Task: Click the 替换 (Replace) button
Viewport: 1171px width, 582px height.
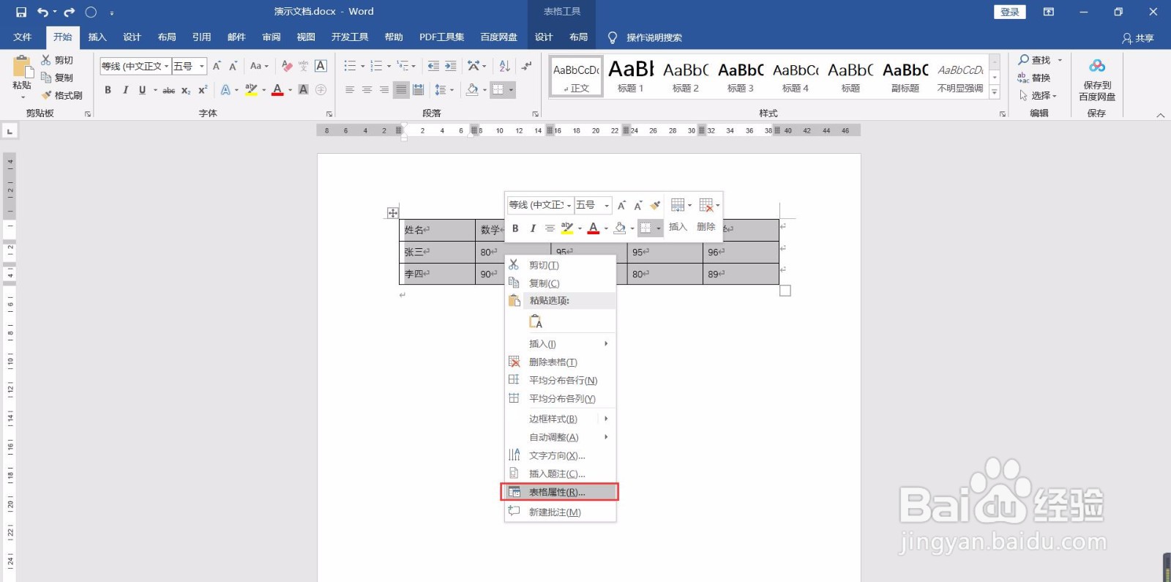Action: (x=1034, y=78)
